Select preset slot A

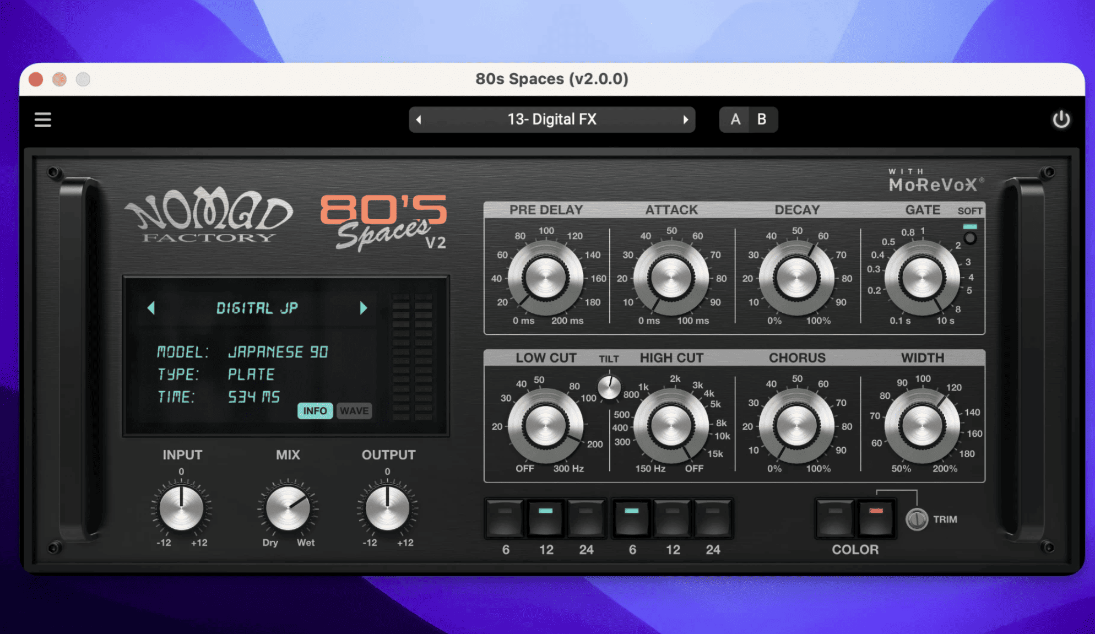tap(735, 120)
